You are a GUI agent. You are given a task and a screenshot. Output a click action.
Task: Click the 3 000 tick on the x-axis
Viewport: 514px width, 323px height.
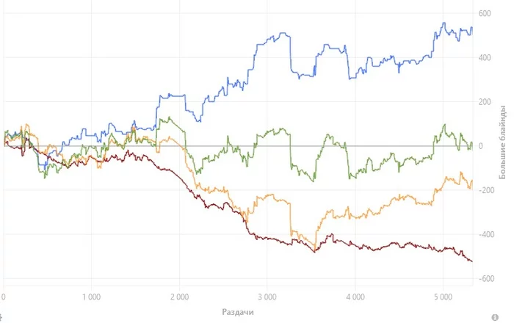267,297
